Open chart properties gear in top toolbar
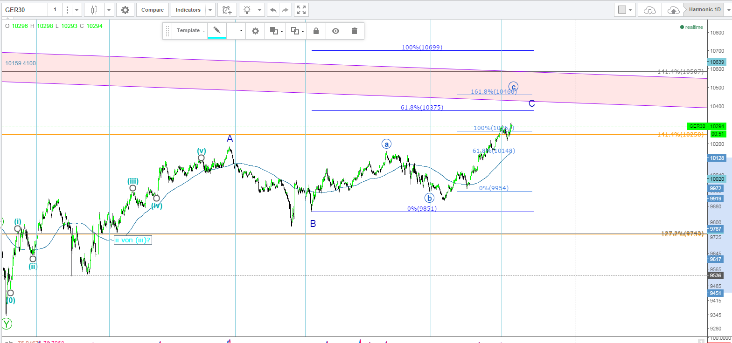The width and height of the screenshot is (732, 343). pos(125,10)
